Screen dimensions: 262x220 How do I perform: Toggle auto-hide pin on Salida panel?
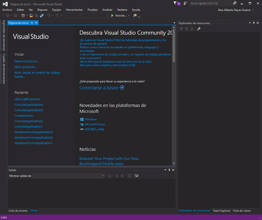pos(169,170)
